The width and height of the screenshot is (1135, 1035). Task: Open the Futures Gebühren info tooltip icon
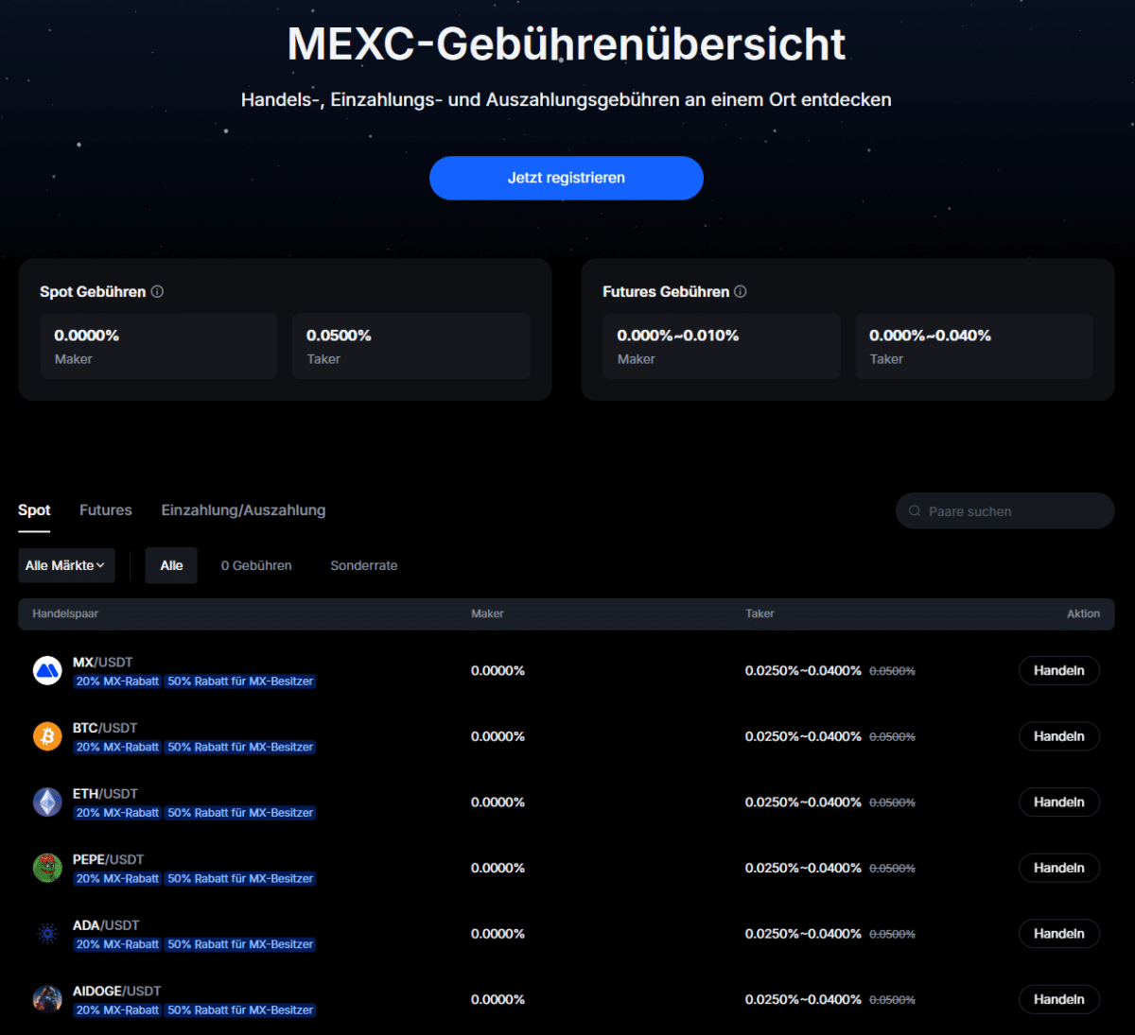[741, 292]
